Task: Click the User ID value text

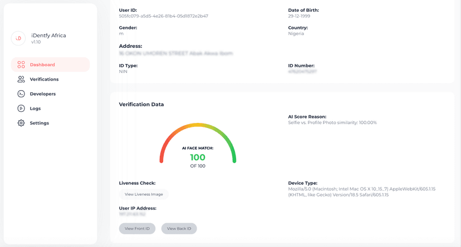Action: click(x=164, y=16)
